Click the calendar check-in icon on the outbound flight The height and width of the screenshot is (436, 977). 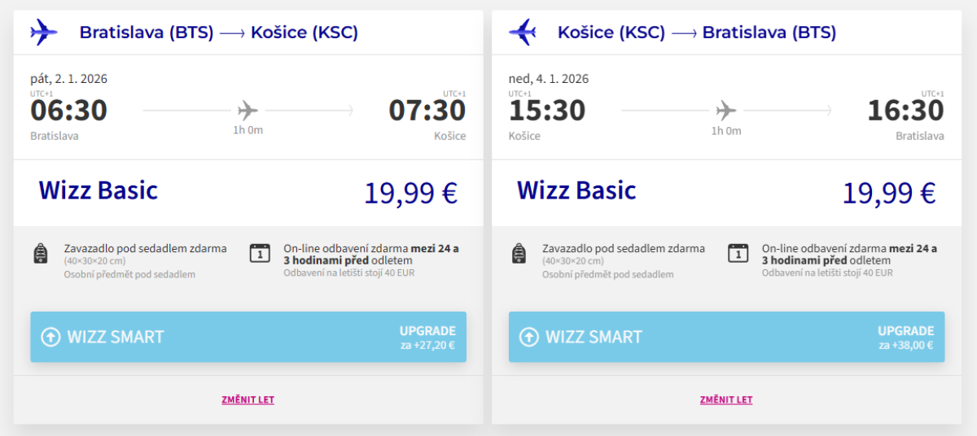tap(260, 253)
